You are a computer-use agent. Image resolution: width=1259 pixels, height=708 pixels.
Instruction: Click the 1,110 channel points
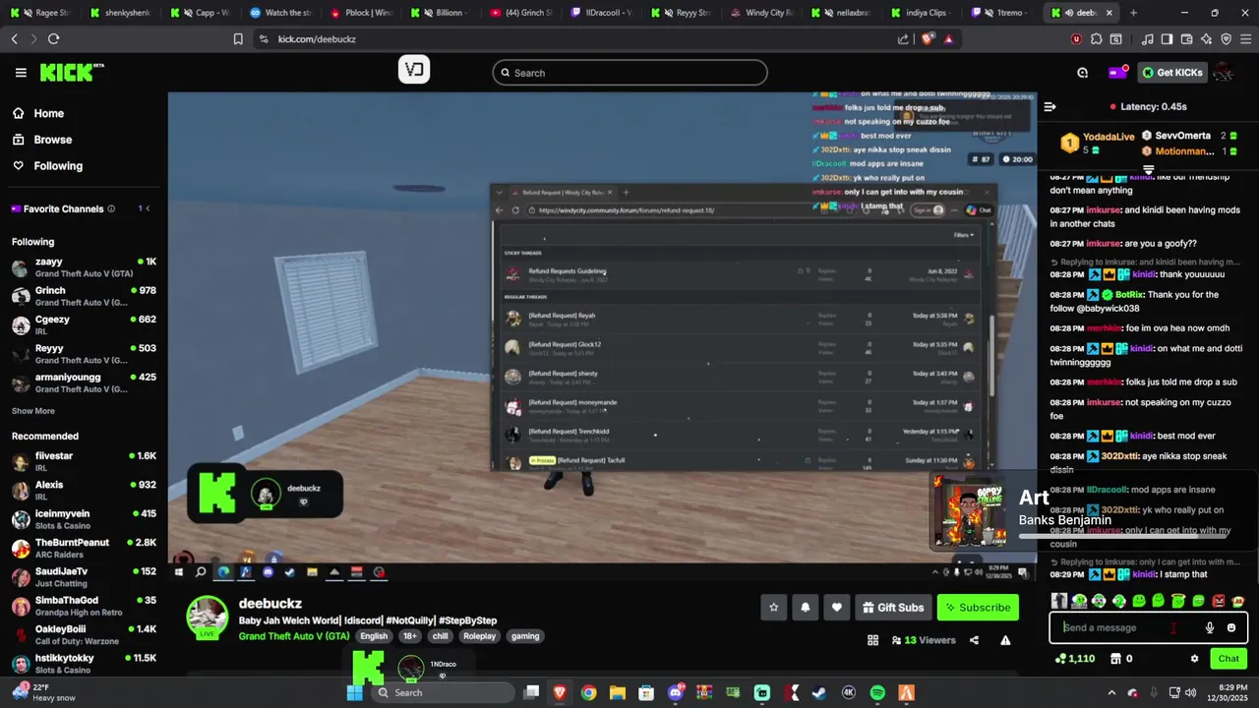[x=1074, y=659]
